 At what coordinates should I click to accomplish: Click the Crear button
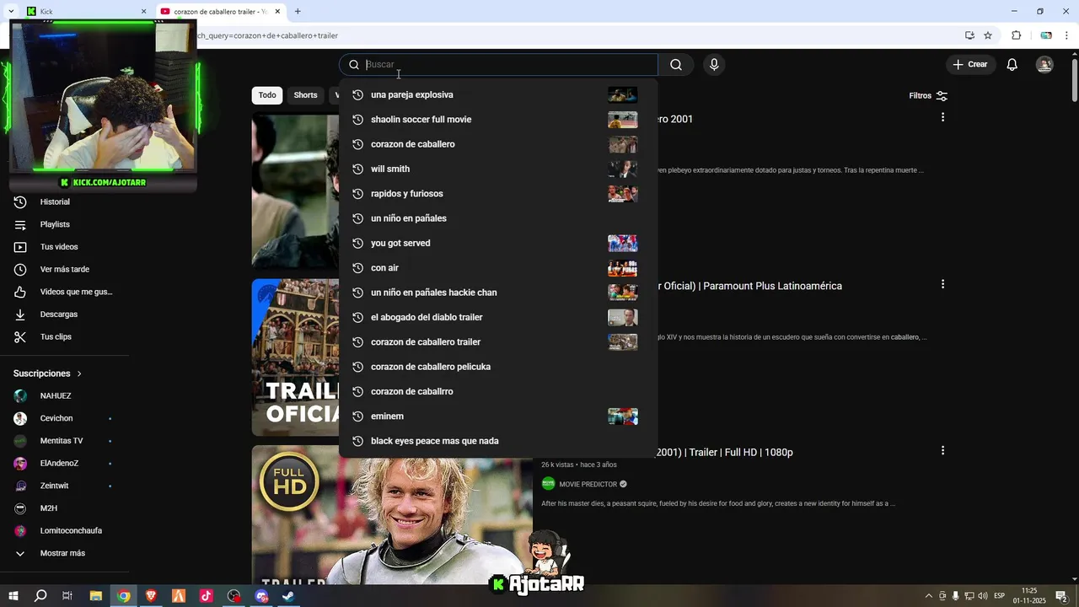[969, 65]
